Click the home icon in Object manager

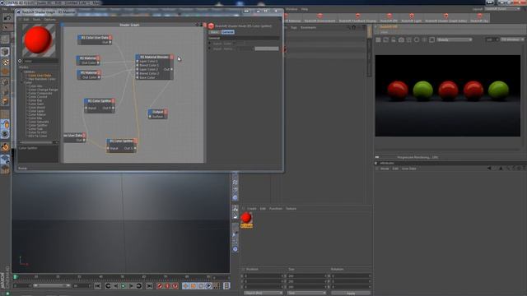tap(353, 27)
